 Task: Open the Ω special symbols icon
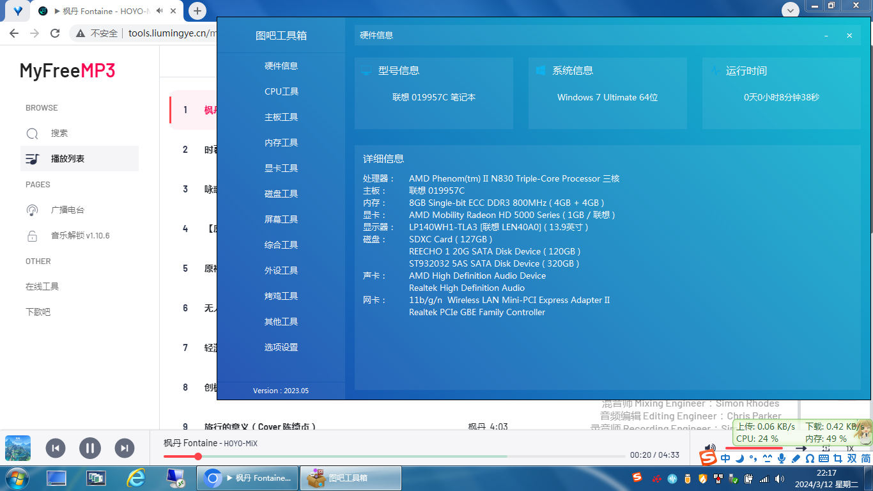810,458
